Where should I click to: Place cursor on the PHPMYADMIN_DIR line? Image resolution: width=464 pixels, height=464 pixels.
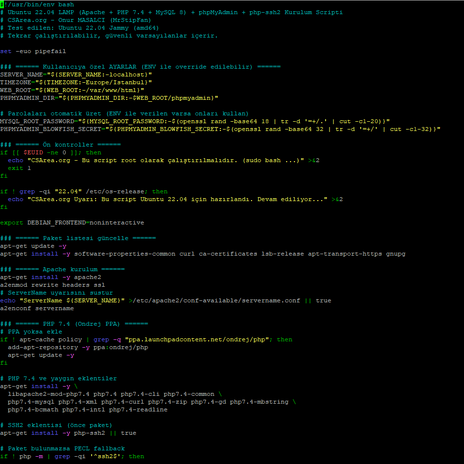click(x=109, y=98)
